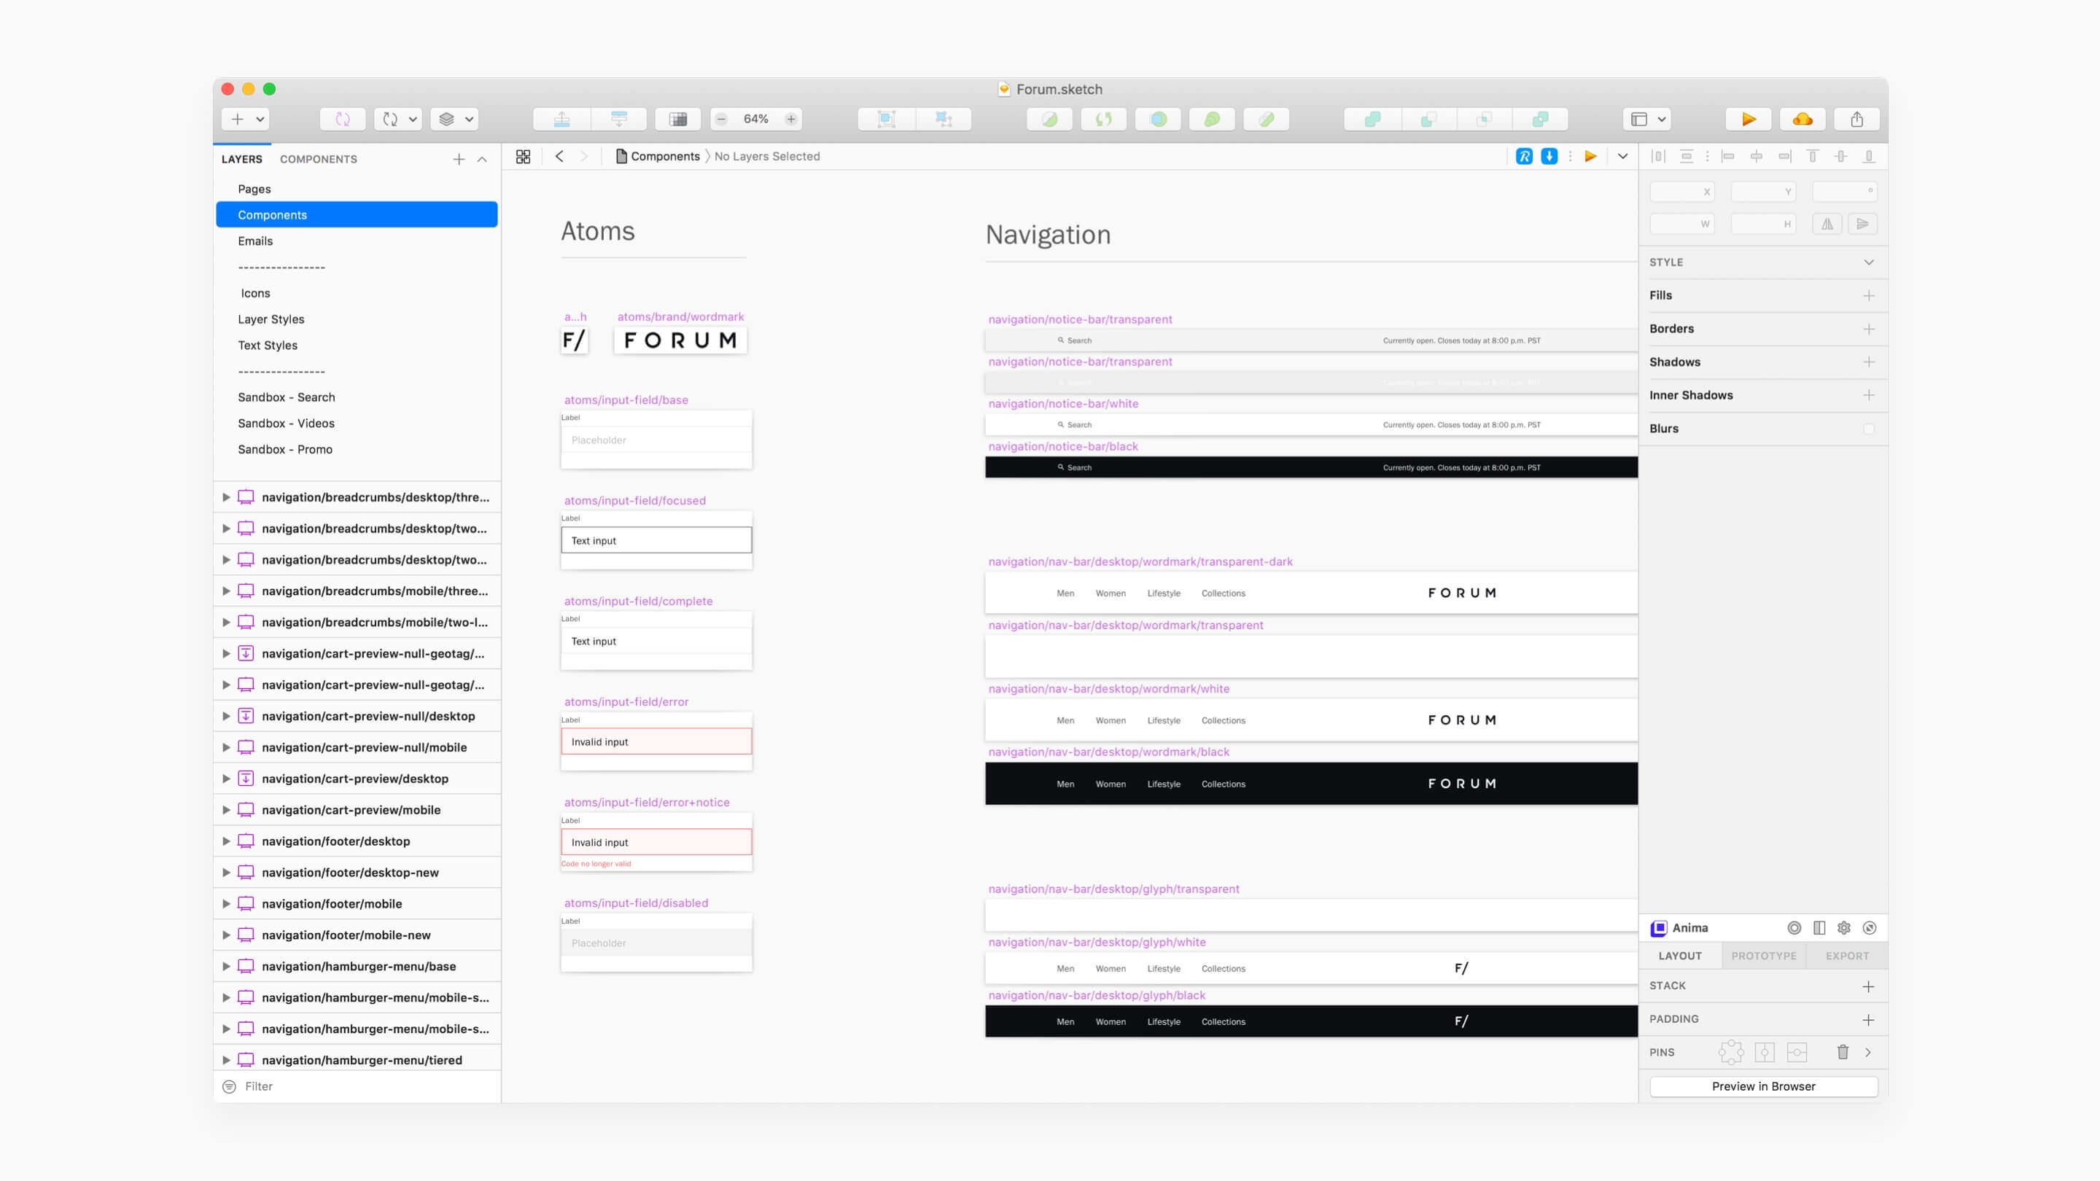Toggle the Anima four-sided pin control

1731,1052
